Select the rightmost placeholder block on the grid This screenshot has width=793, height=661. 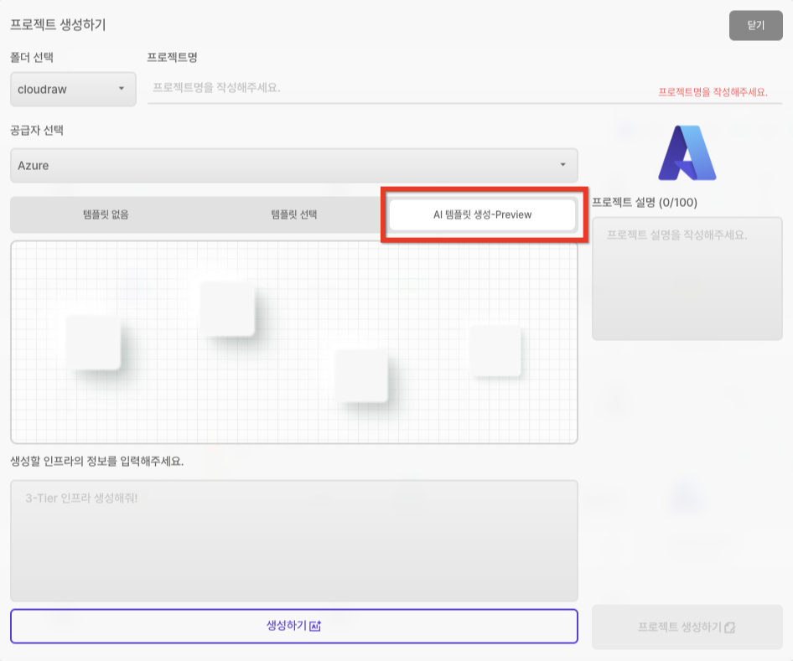[495, 351]
